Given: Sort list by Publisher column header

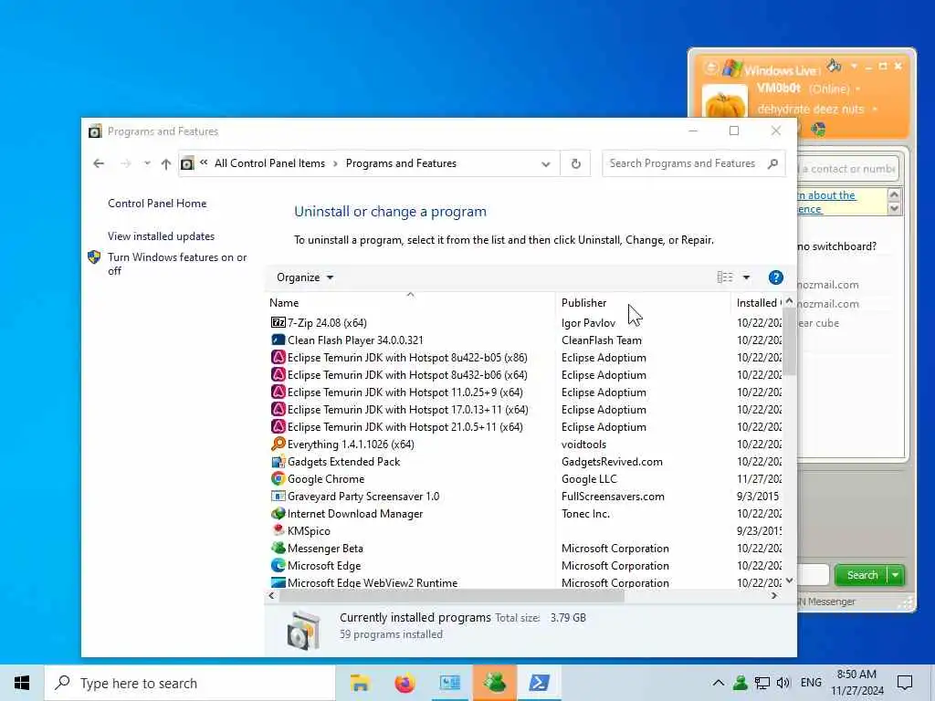Looking at the screenshot, I should tap(643, 303).
